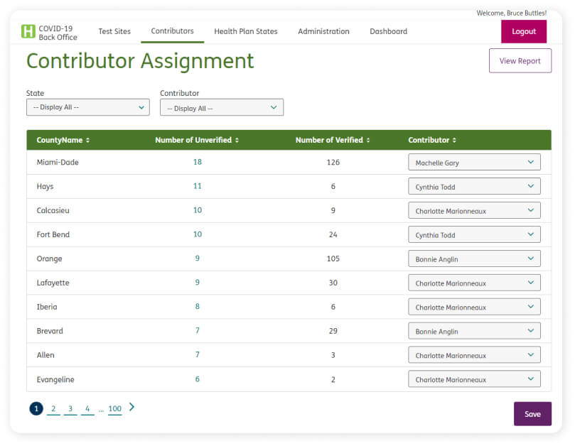Click the View Report button

[520, 61]
